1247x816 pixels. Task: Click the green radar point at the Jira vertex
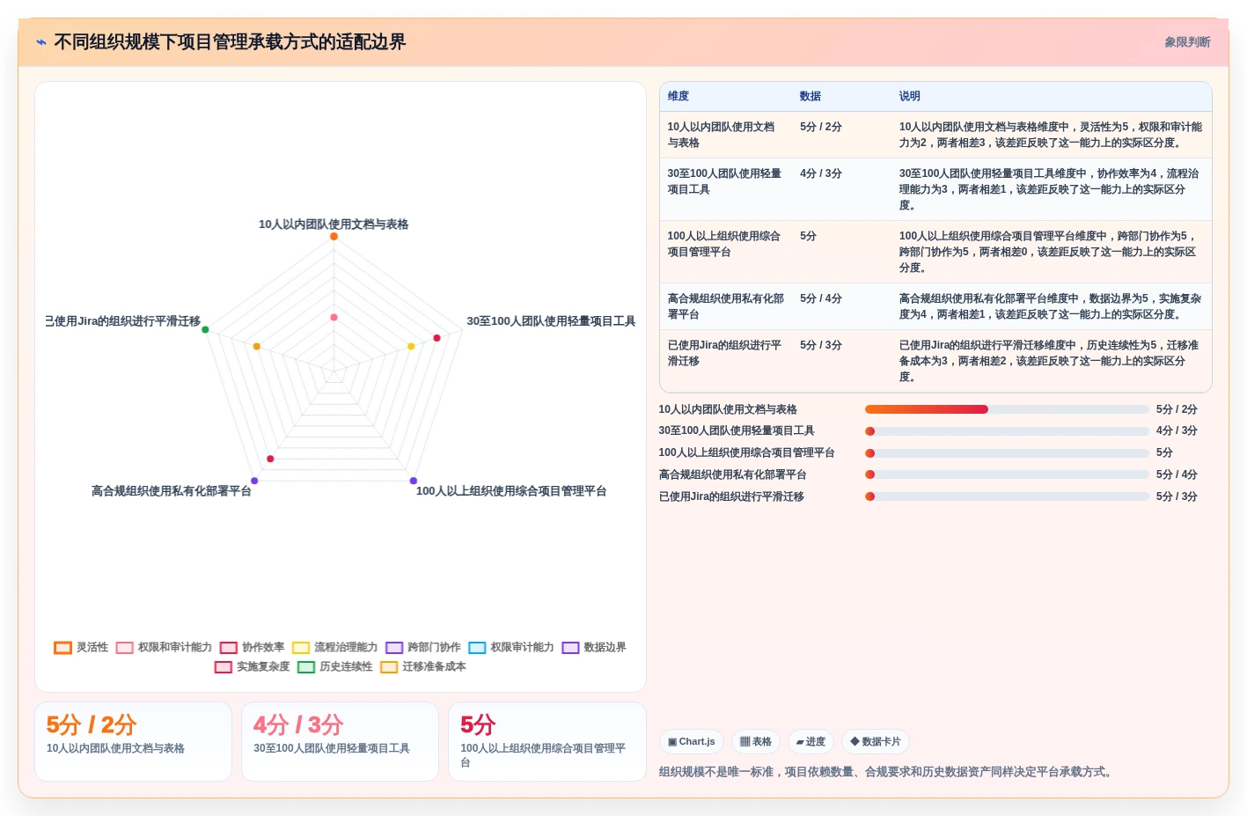(x=205, y=329)
